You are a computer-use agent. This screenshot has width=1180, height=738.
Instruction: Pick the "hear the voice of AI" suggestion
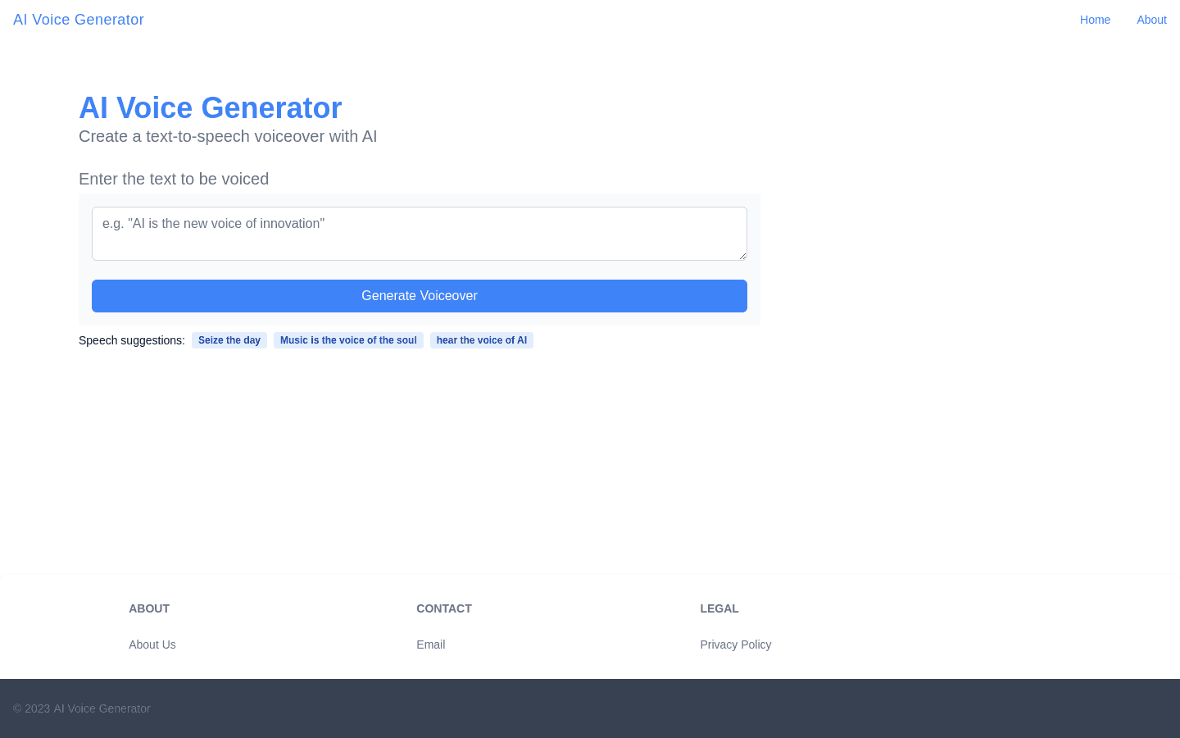[x=482, y=340]
